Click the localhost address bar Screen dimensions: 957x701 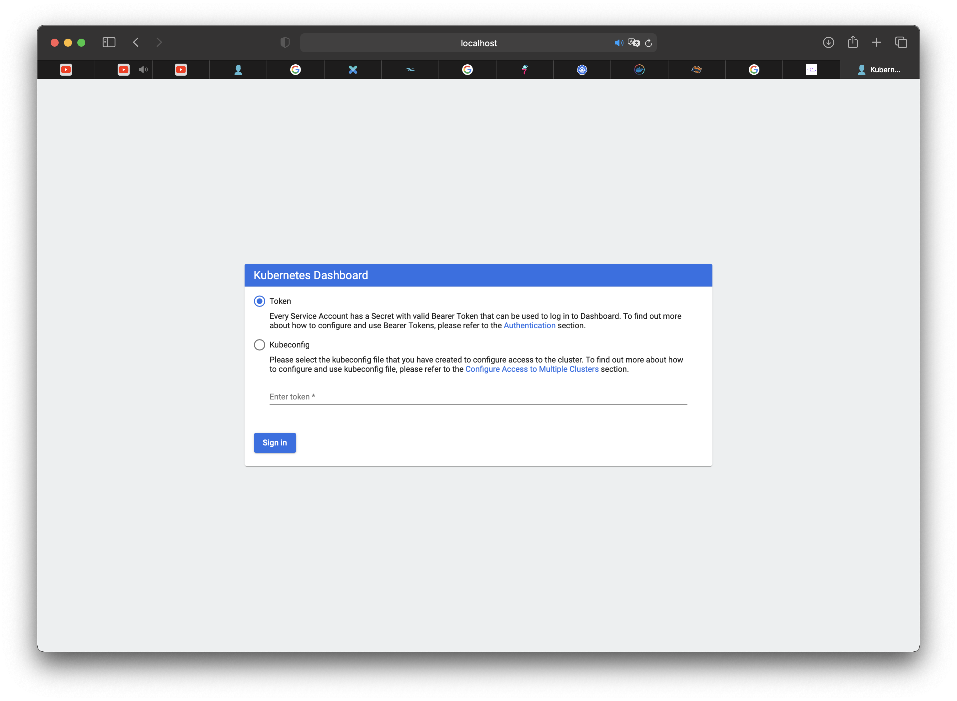pyautogui.click(x=478, y=43)
